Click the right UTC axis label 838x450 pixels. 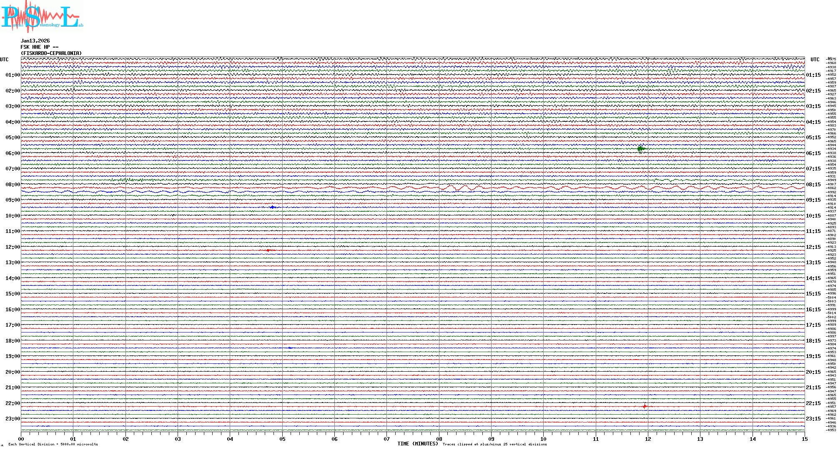pyautogui.click(x=815, y=60)
